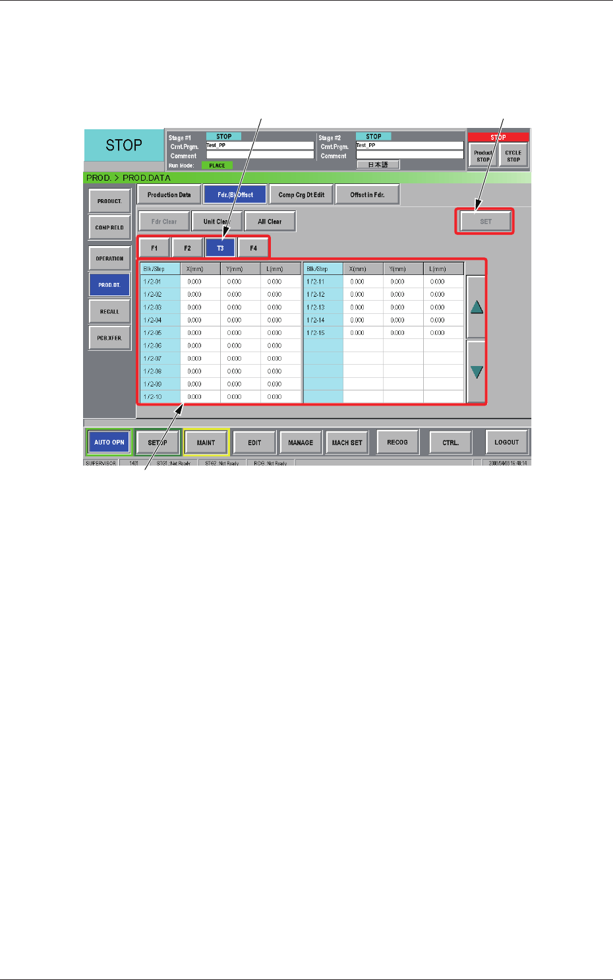The image size is (613, 980).
Task: Select feeder tab F1
Action: tap(154, 248)
